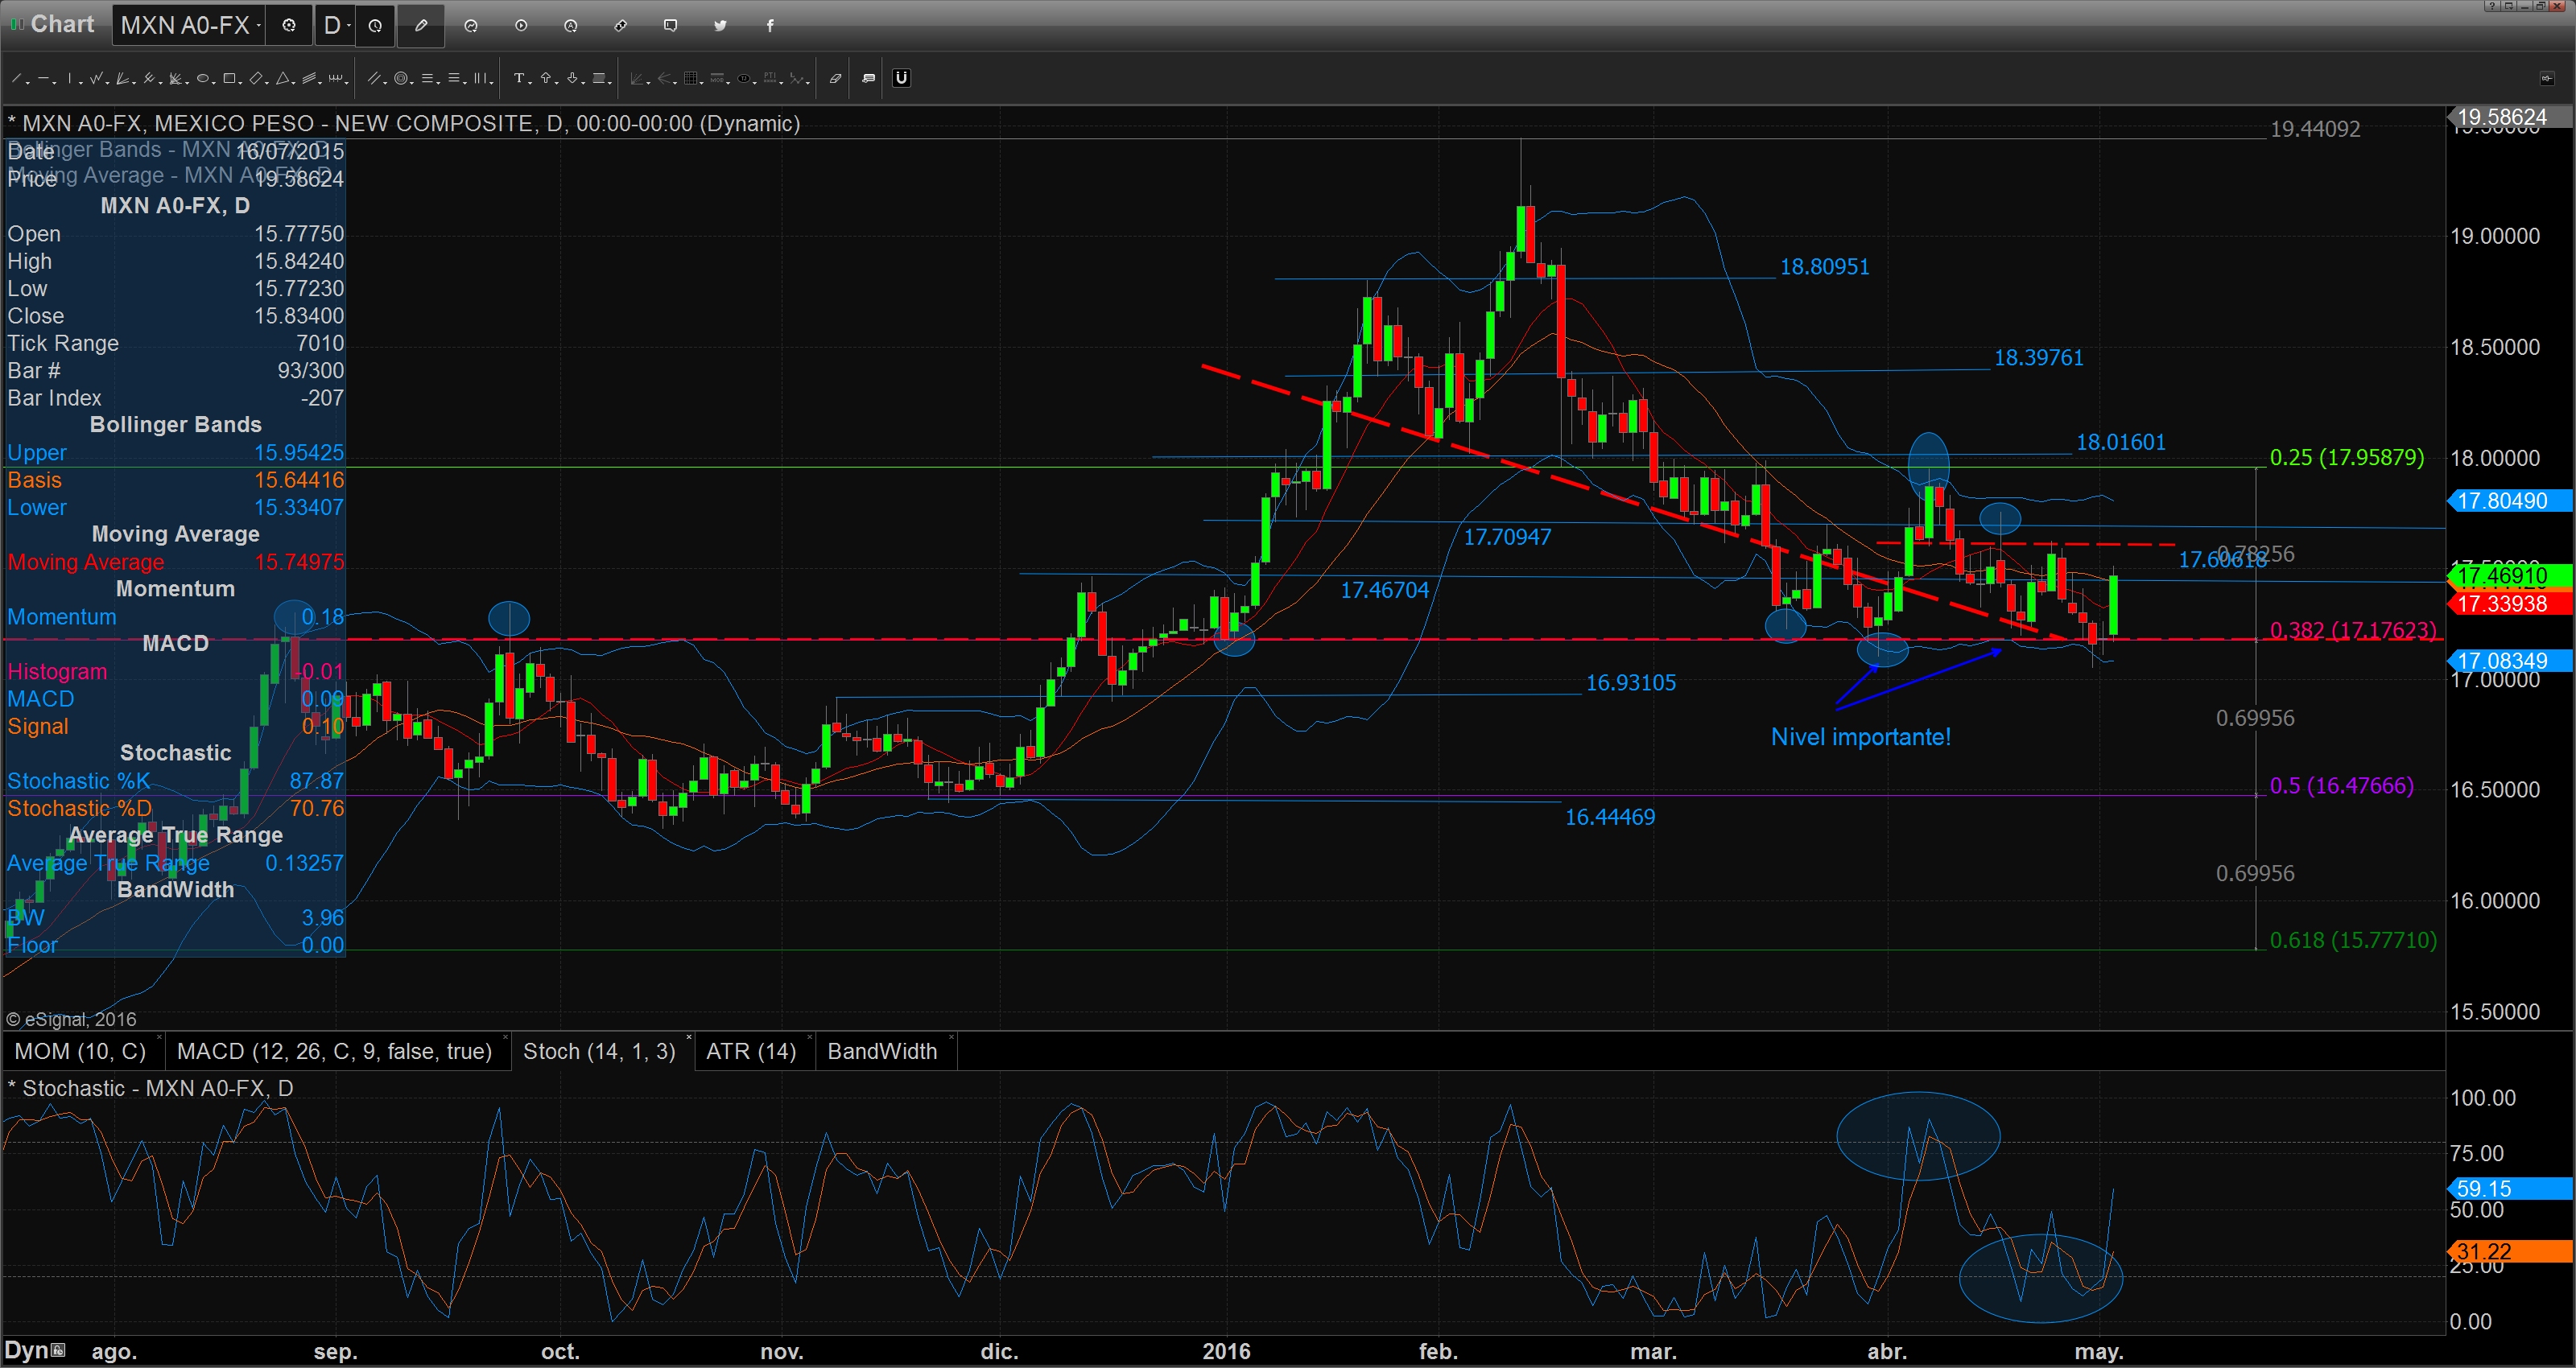The width and height of the screenshot is (2576, 1368).
Task: Click the eraser remove-drawings icon
Action: click(x=835, y=78)
